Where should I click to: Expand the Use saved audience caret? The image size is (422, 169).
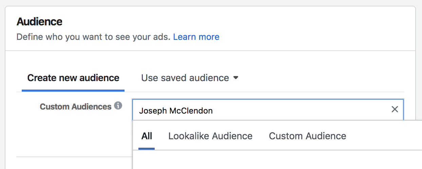(236, 78)
